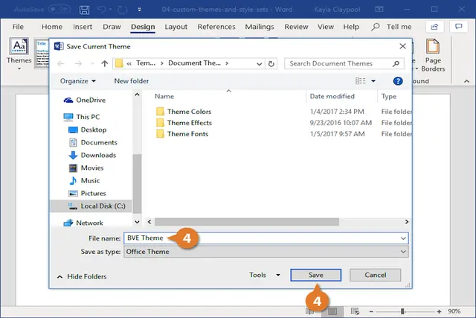Open the view options dropdown arrow
Image resolution: width=476 pixels, height=318 pixels.
[x=373, y=81]
